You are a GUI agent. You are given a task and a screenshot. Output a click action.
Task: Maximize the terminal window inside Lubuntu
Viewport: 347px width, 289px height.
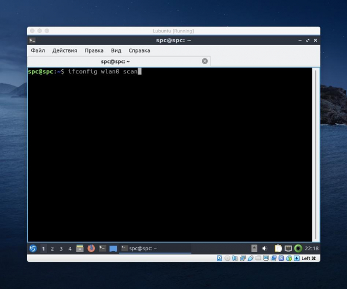point(308,40)
